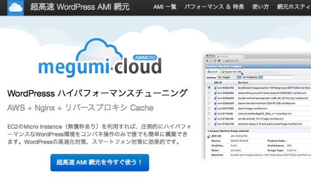Click the browser forward arrow in console screenshot
The height and width of the screenshot is (185, 311).
coord(211,61)
